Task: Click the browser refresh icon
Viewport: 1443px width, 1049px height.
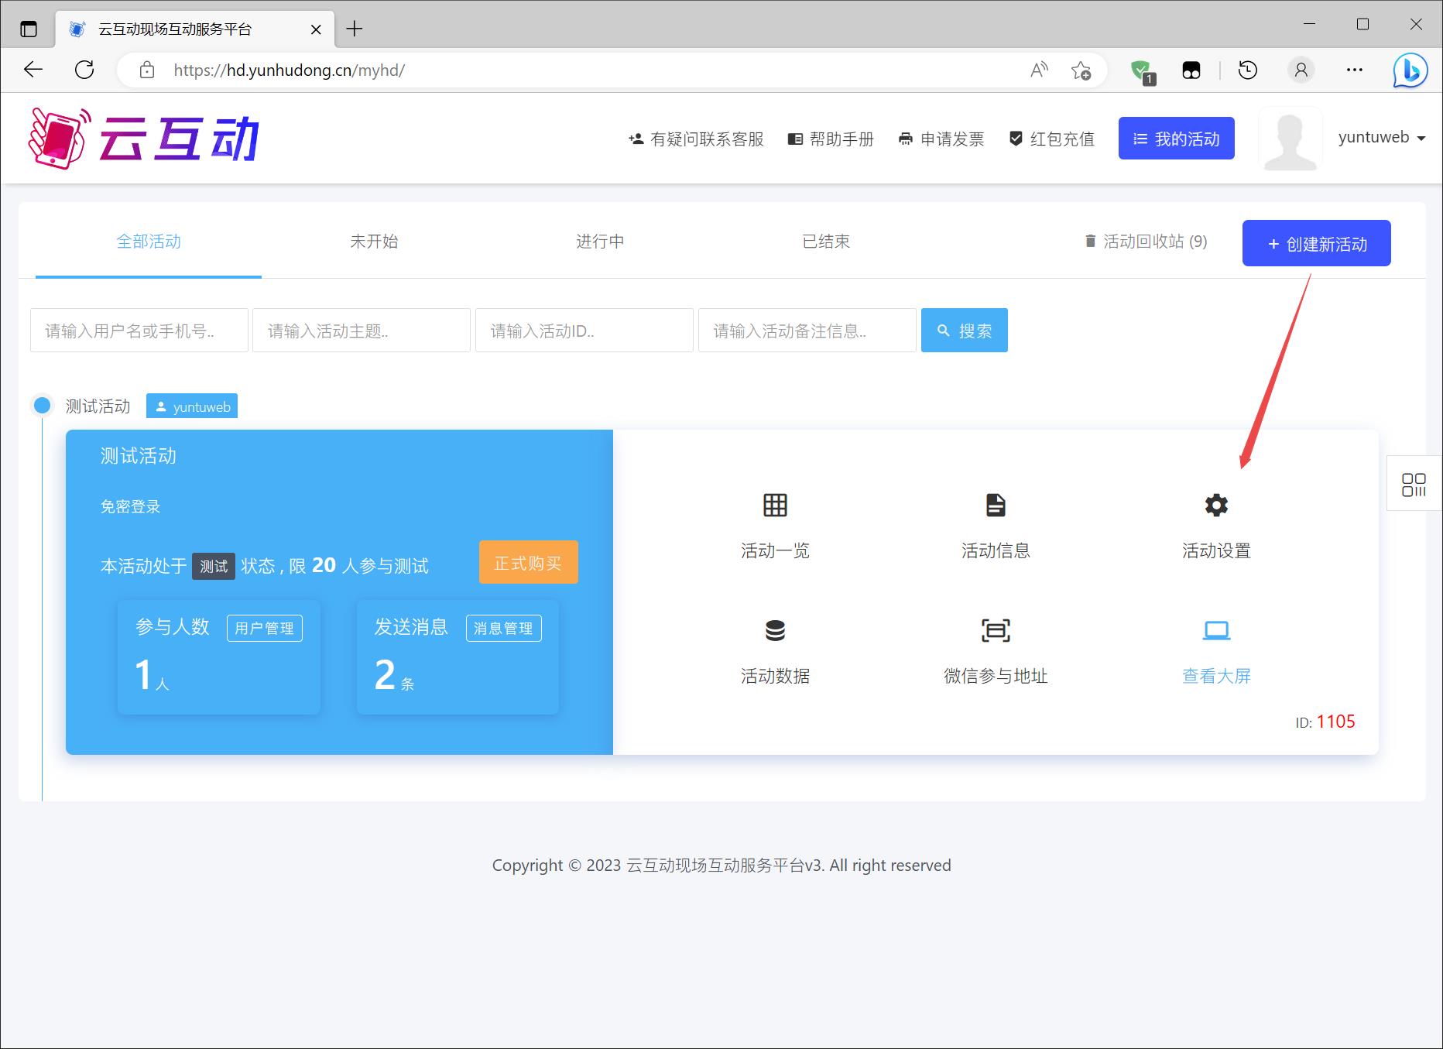Action: click(x=84, y=70)
